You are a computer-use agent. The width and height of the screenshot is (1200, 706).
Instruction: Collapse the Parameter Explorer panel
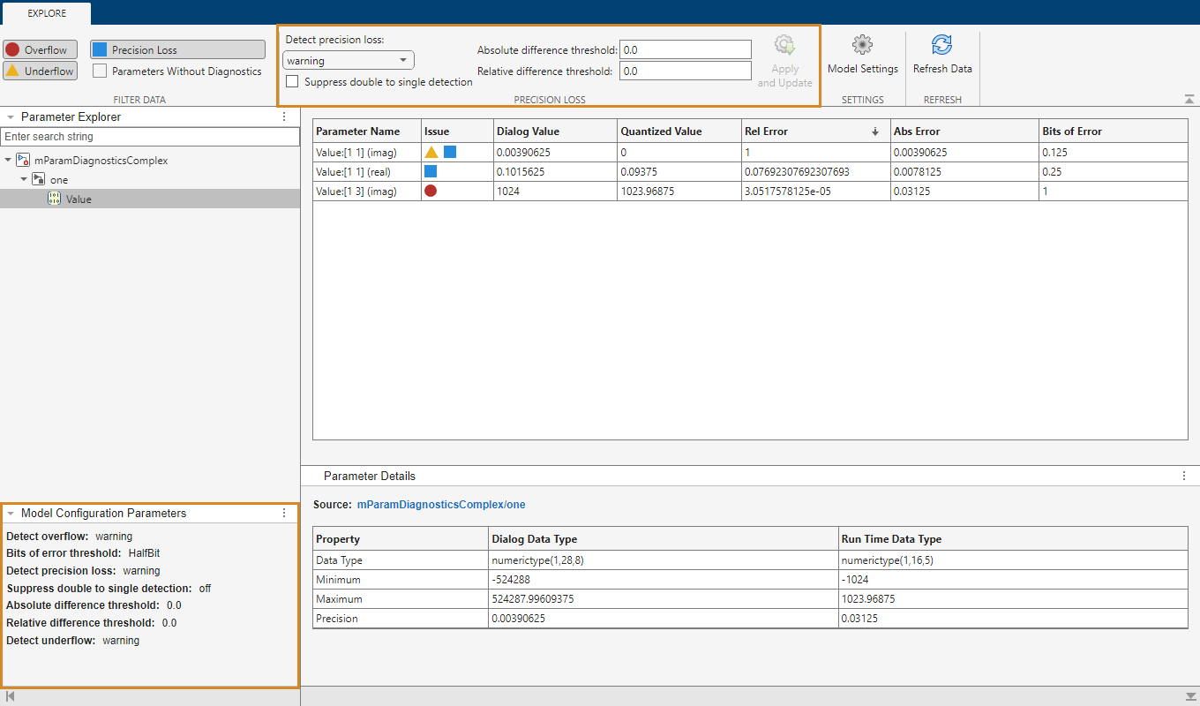[11, 116]
